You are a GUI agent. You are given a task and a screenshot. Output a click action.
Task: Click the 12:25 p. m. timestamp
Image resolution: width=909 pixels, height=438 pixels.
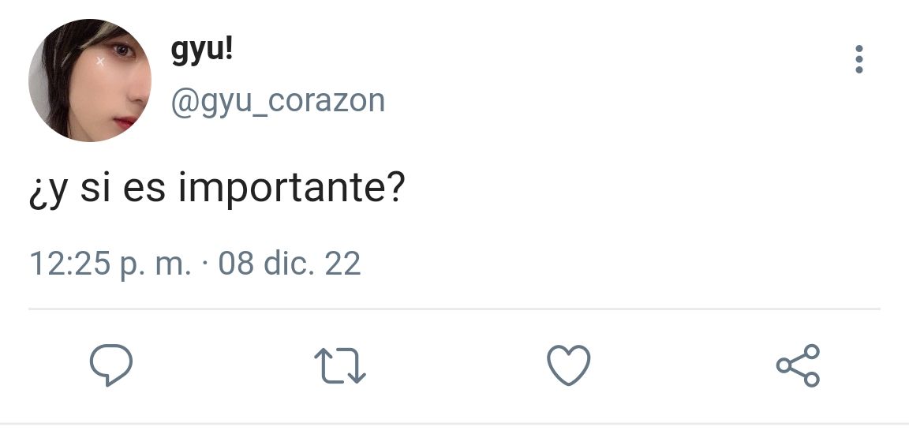110,264
